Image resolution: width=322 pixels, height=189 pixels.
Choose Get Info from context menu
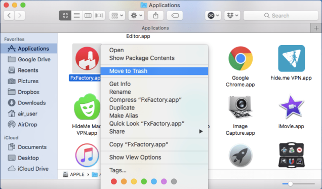pos(154,84)
